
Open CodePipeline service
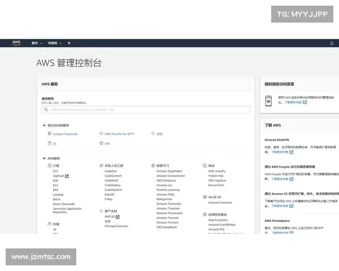coord(114,190)
